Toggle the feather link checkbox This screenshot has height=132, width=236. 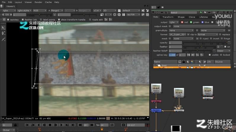click(x=23, y=20)
